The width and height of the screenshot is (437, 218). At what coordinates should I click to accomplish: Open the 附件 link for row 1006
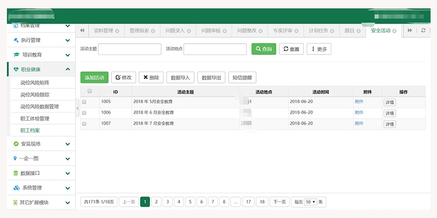[x=359, y=113]
